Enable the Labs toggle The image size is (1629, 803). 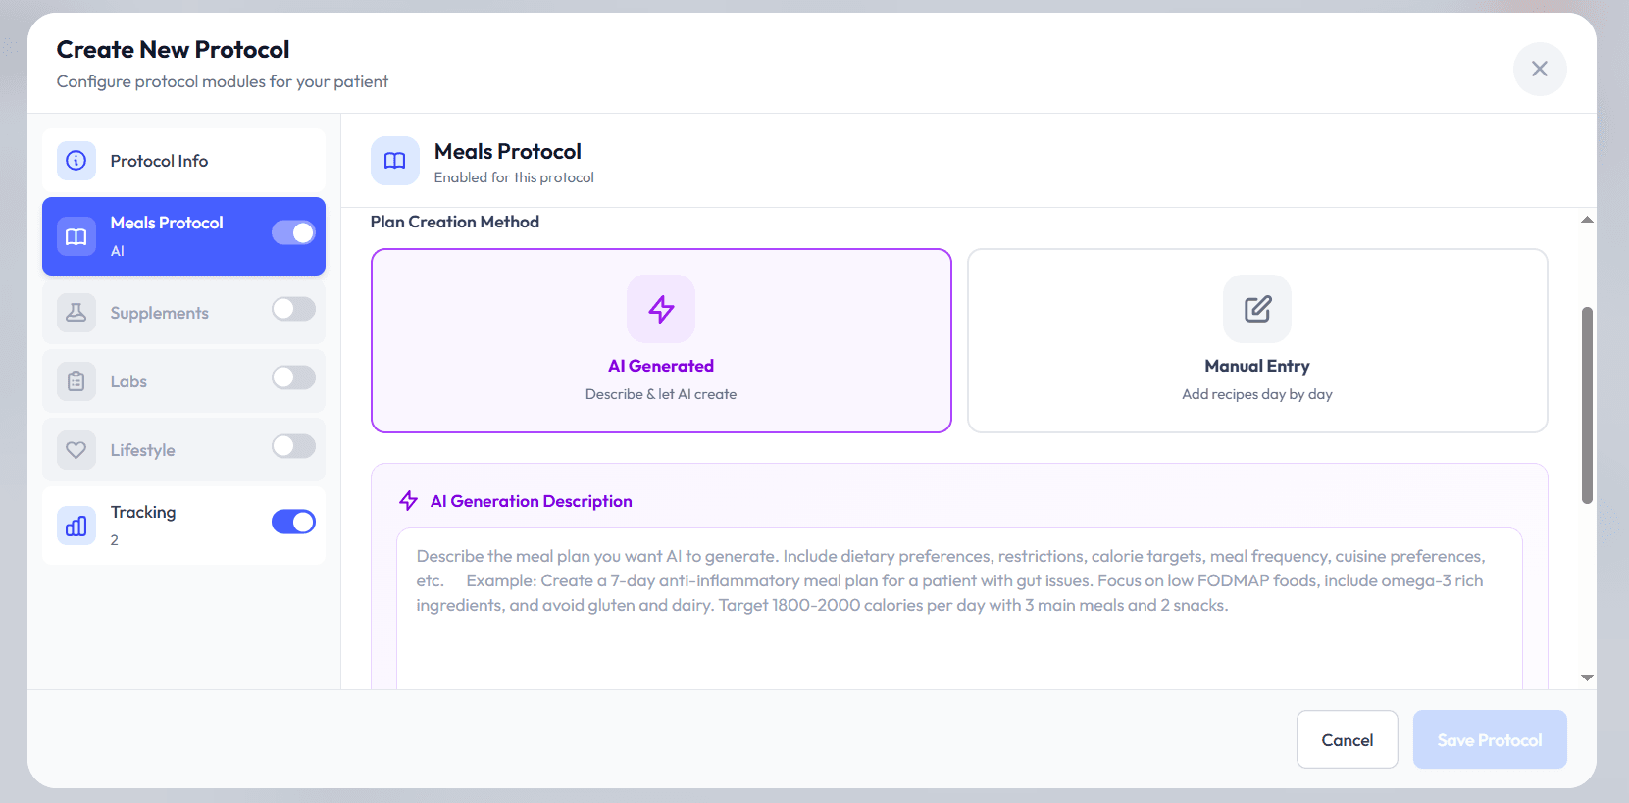(x=292, y=377)
